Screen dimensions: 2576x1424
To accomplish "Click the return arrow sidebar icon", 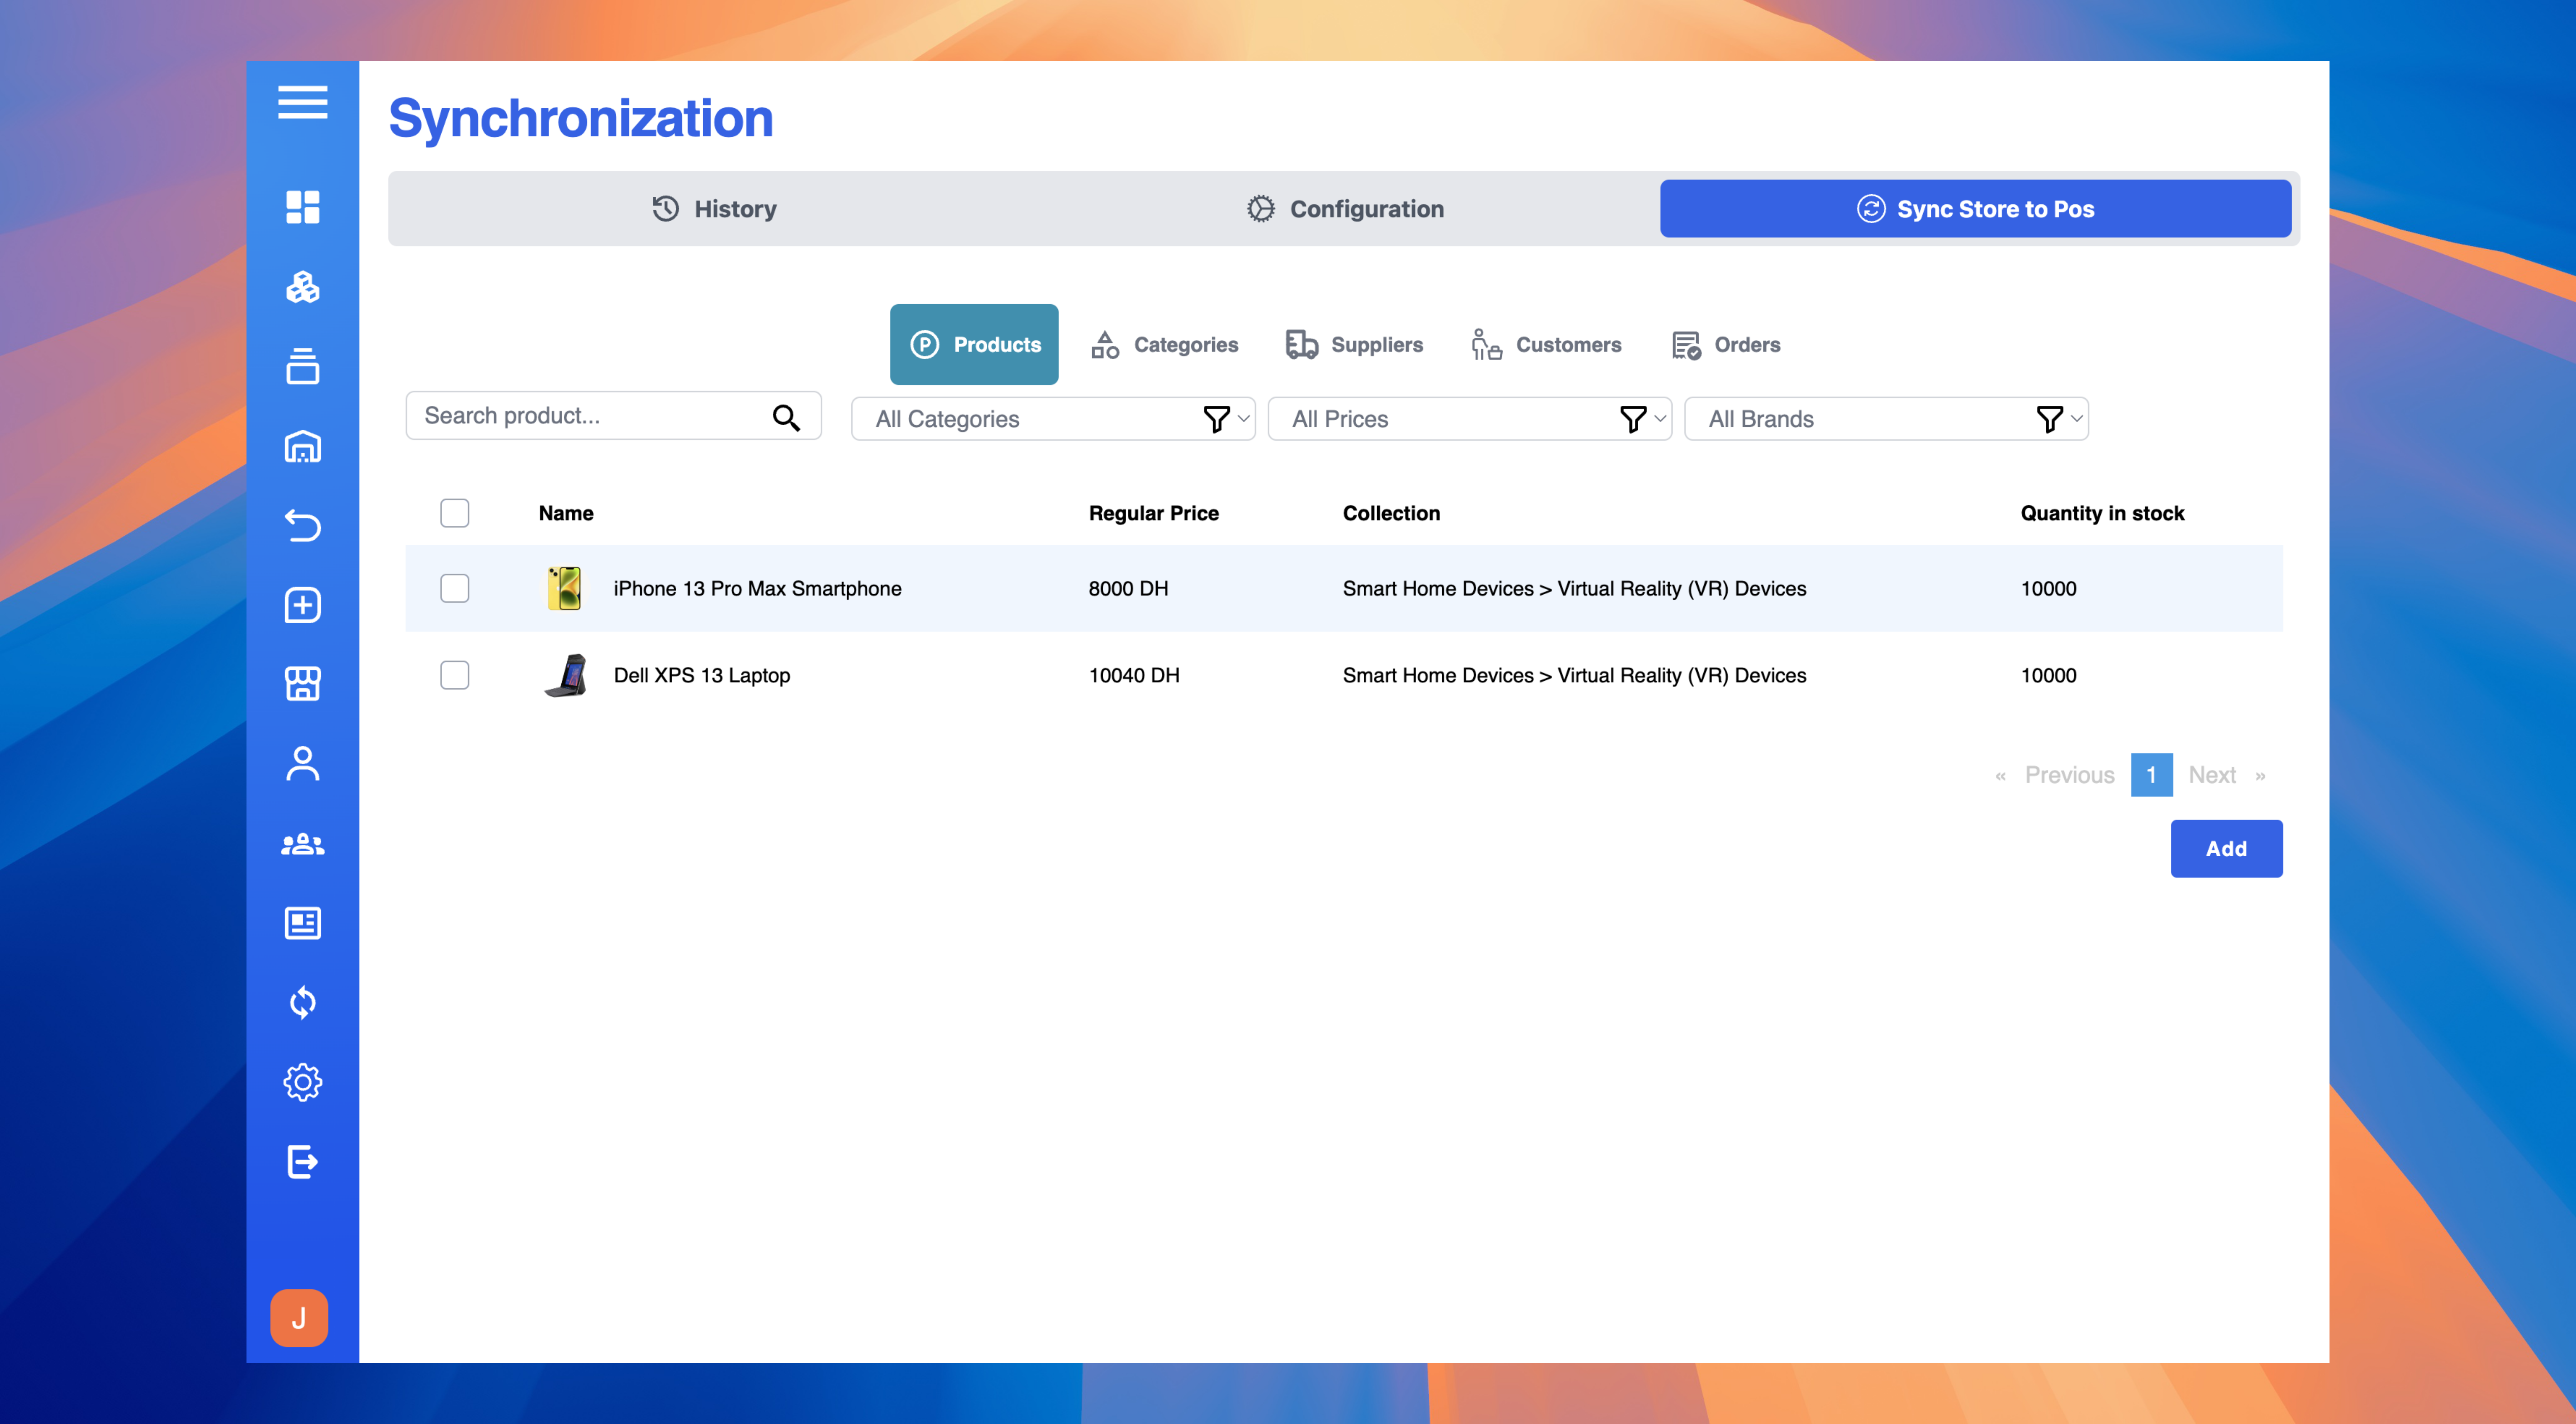I will [302, 525].
